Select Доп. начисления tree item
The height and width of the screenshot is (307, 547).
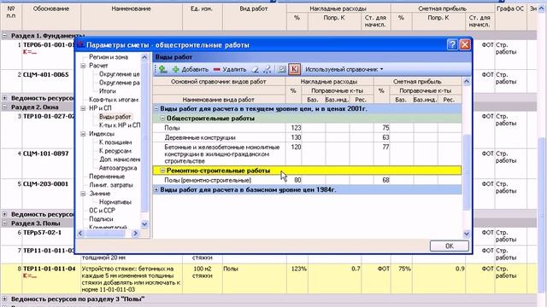120,159
